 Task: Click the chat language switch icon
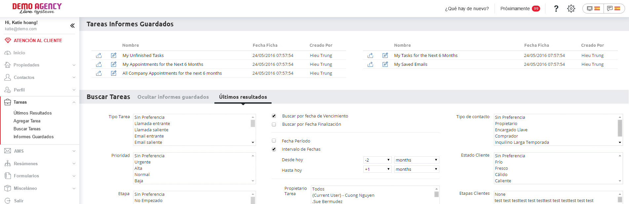tap(613, 9)
